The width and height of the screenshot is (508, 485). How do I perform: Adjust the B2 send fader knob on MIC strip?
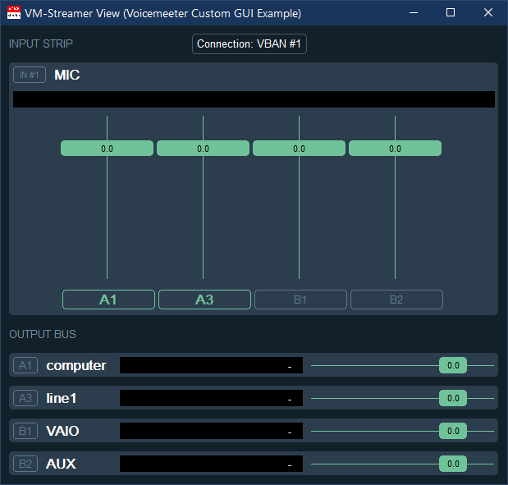395,149
